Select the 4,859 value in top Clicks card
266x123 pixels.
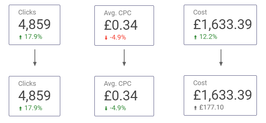pyautogui.click(x=35, y=24)
